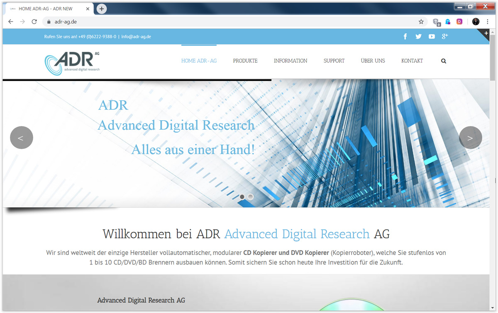Click the purple D extension icon
Screen dimensions: 498x313
pos(459,21)
